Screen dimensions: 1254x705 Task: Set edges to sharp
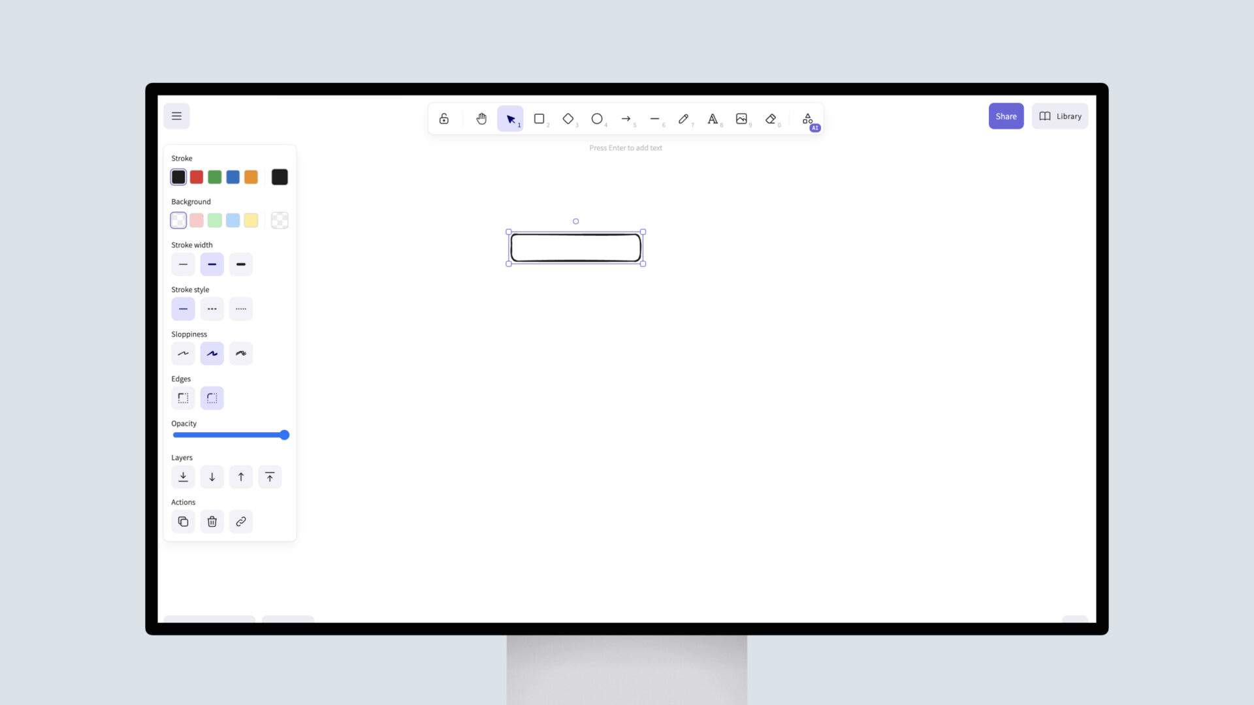point(183,398)
